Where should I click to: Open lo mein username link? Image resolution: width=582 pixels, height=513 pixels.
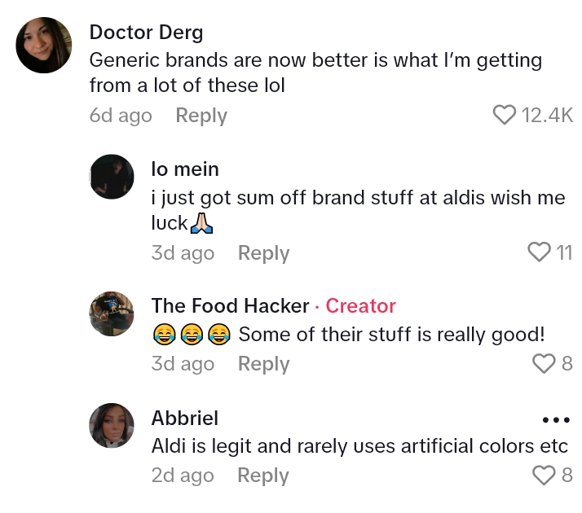185,169
